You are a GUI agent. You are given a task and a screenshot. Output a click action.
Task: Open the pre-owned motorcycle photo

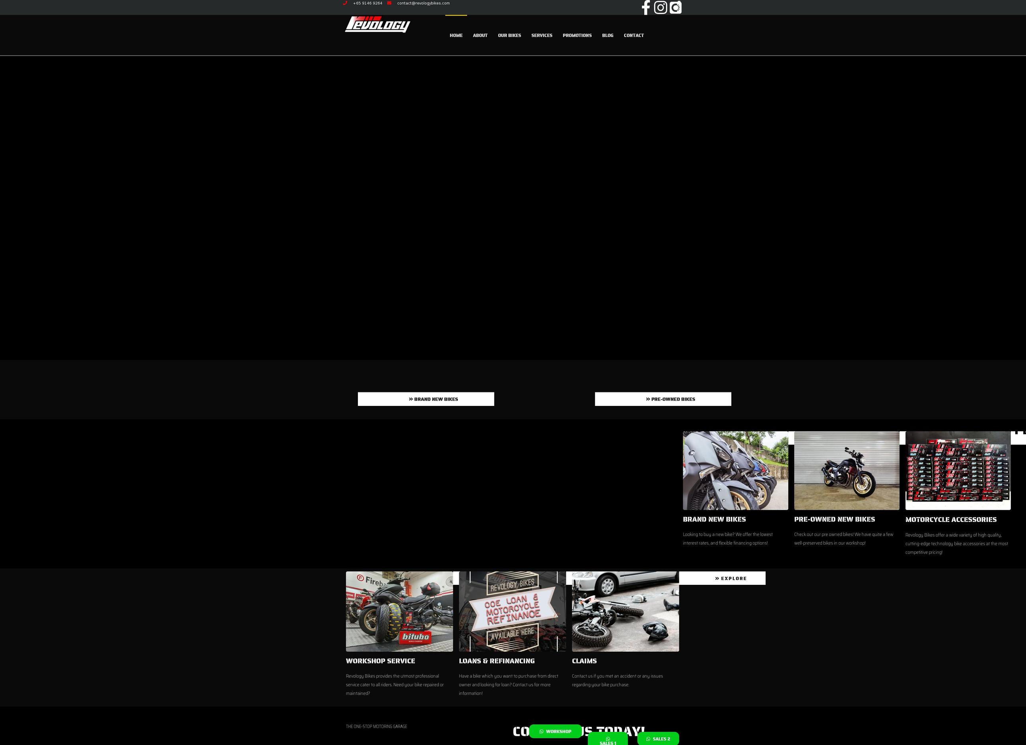click(846, 470)
